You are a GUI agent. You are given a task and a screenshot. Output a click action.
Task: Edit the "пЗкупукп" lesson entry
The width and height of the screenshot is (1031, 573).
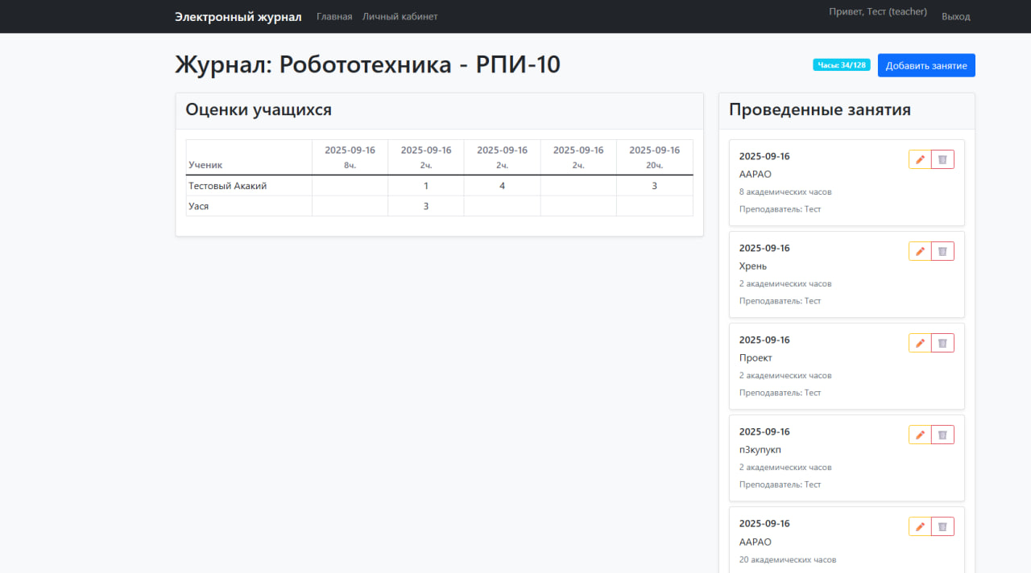tap(919, 434)
